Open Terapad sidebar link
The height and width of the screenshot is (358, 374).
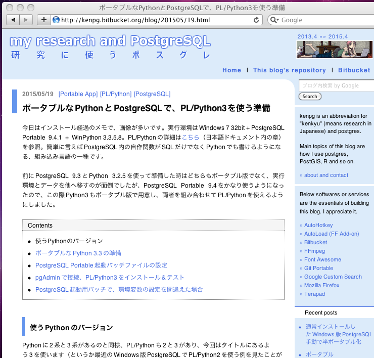[x=314, y=294]
